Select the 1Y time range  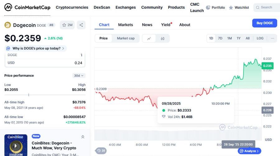click(239, 38)
